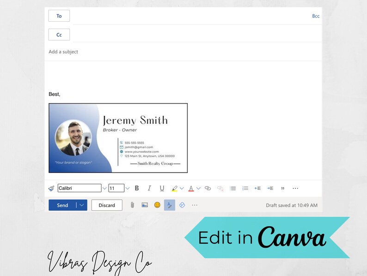Increase paragraph indent
The image size is (367, 276).
[270, 188]
